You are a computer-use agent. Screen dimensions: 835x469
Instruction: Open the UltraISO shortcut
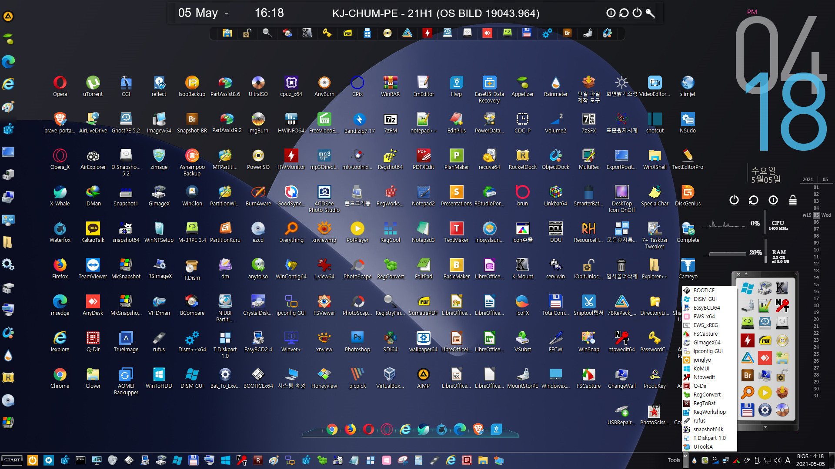[x=258, y=86]
